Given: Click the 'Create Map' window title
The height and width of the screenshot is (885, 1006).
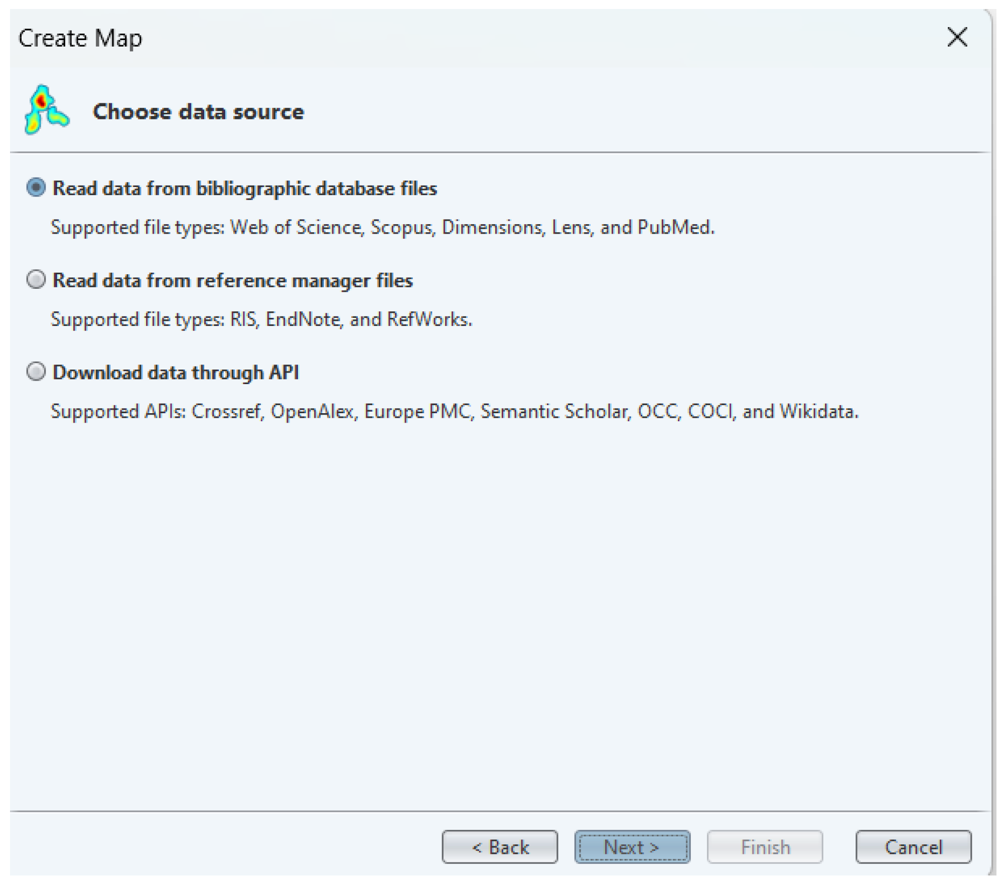Looking at the screenshot, I should coord(80,38).
